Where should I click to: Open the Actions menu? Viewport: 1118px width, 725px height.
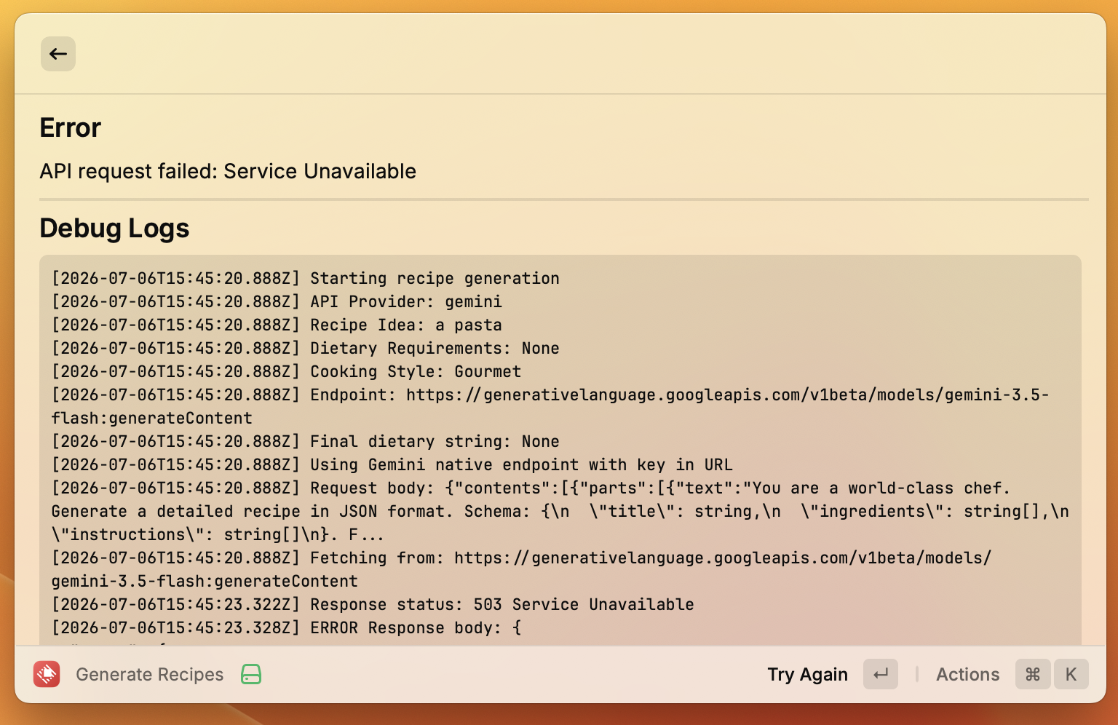[x=967, y=674]
